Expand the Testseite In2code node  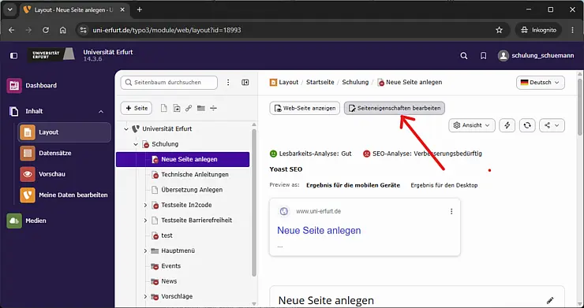point(146,205)
